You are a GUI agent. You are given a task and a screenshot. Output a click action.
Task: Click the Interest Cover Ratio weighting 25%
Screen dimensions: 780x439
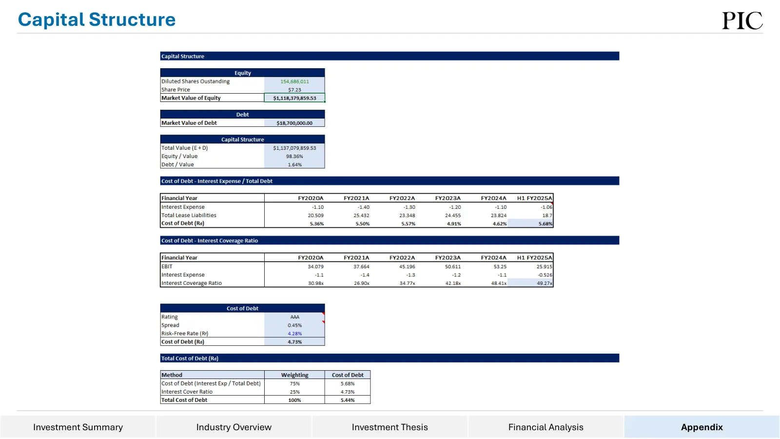294,392
